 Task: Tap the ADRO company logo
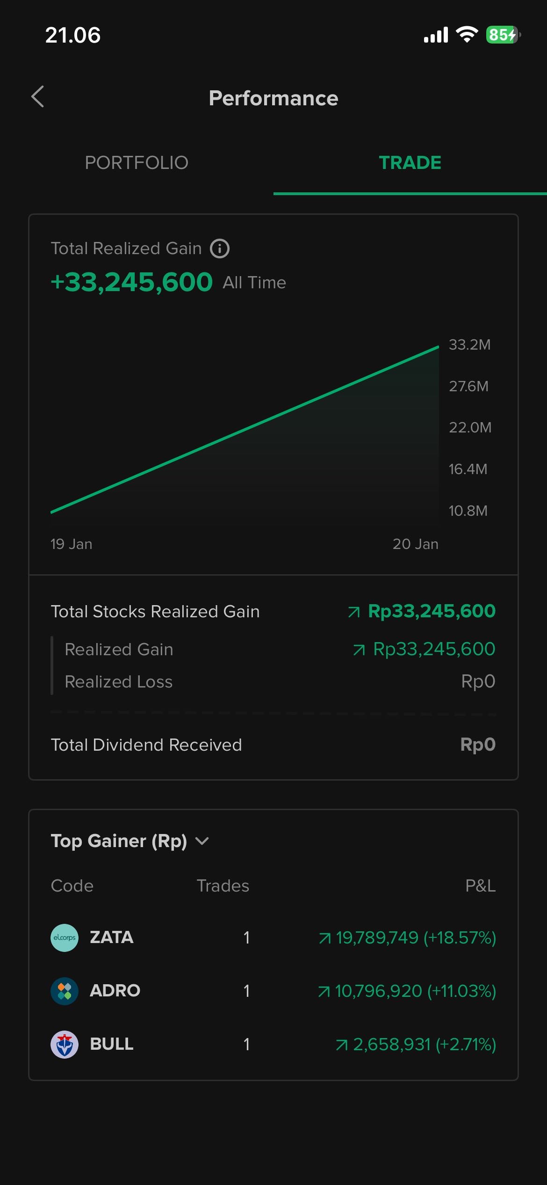click(65, 991)
